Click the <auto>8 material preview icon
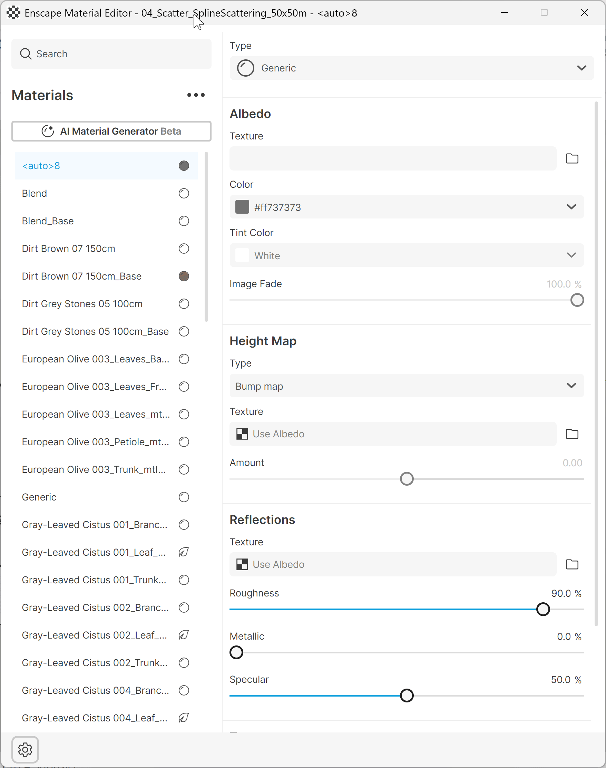 184,166
